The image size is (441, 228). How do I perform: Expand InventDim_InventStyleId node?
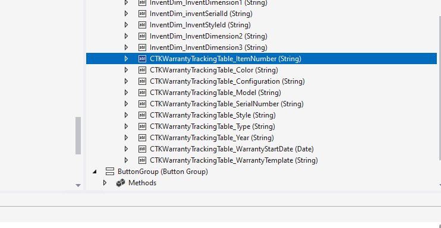point(126,25)
